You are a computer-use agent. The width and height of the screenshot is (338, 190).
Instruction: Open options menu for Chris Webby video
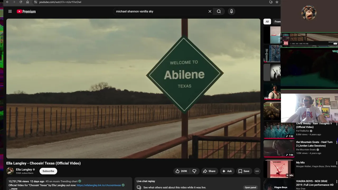tap(336, 124)
